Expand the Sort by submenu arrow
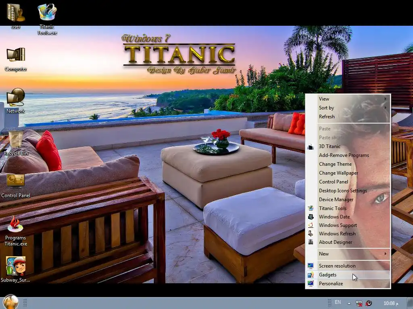This screenshot has height=309, width=413. click(x=385, y=108)
